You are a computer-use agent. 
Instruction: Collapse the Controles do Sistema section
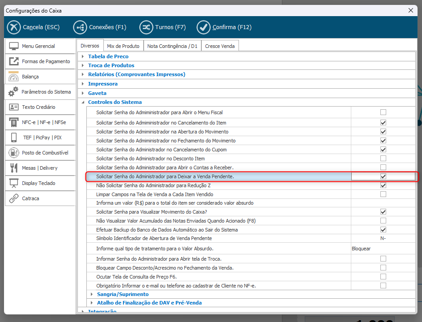pos(83,102)
